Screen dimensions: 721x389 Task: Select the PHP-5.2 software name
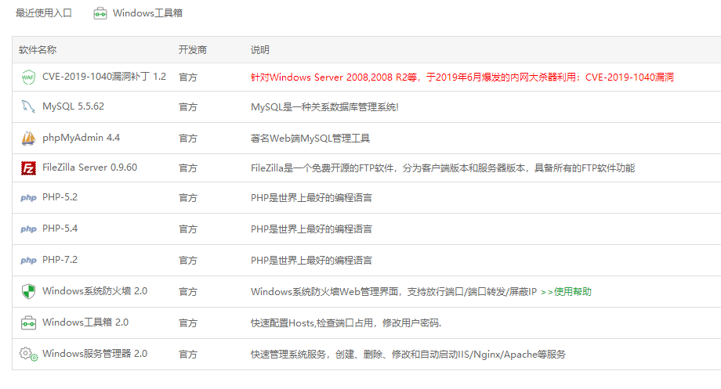(x=60, y=197)
